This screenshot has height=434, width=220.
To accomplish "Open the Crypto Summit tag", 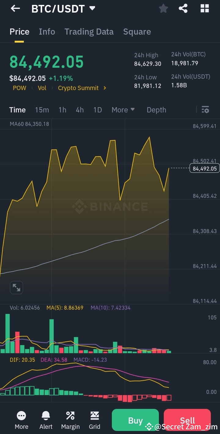I will (78, 88).
